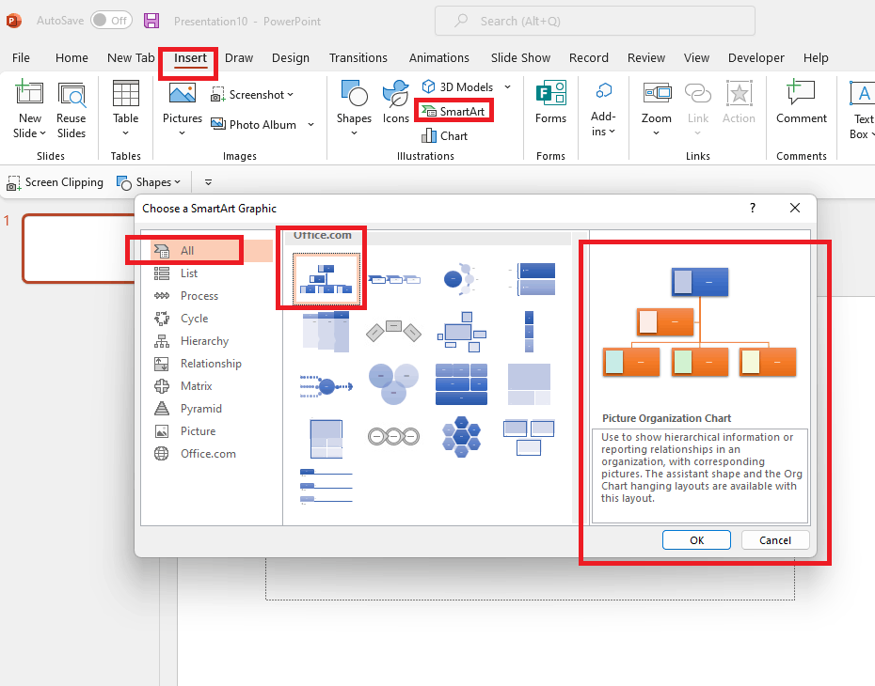The width and height of the screenshot is (875, 686).
Task: Switch to the Home tab
Action: point(72,58)
